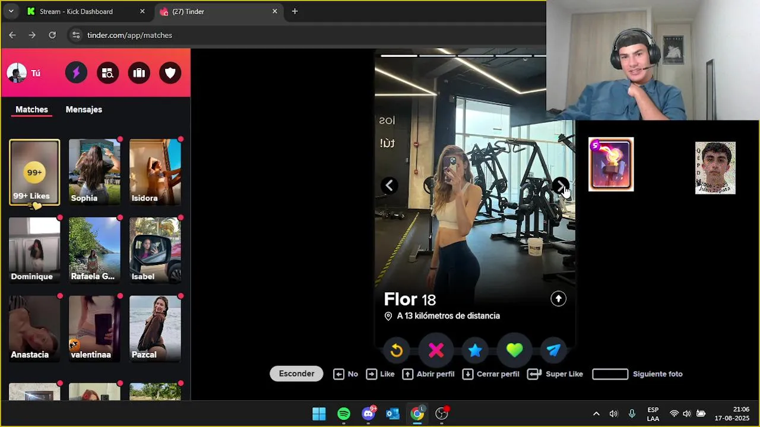
Task: Reload the Tinder page
Action: [x=52, y=35]
